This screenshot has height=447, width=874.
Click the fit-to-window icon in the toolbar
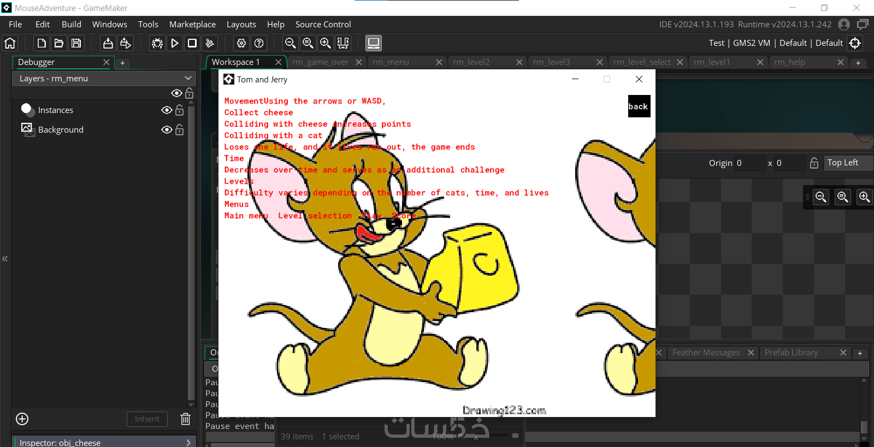point(343,43)
